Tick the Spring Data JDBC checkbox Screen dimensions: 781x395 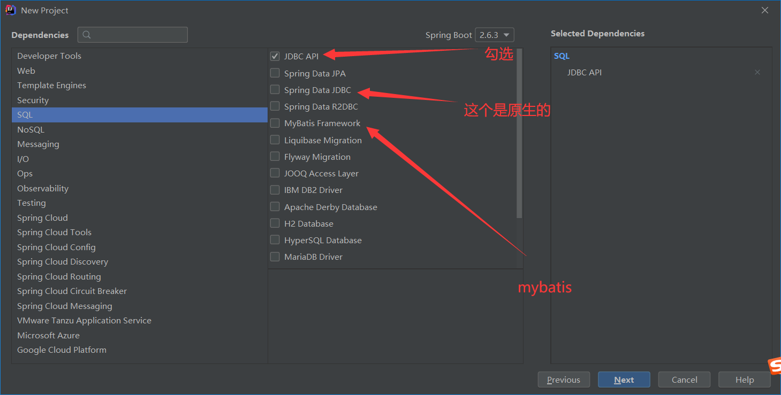pyautogui.click(x=275, y=89)
